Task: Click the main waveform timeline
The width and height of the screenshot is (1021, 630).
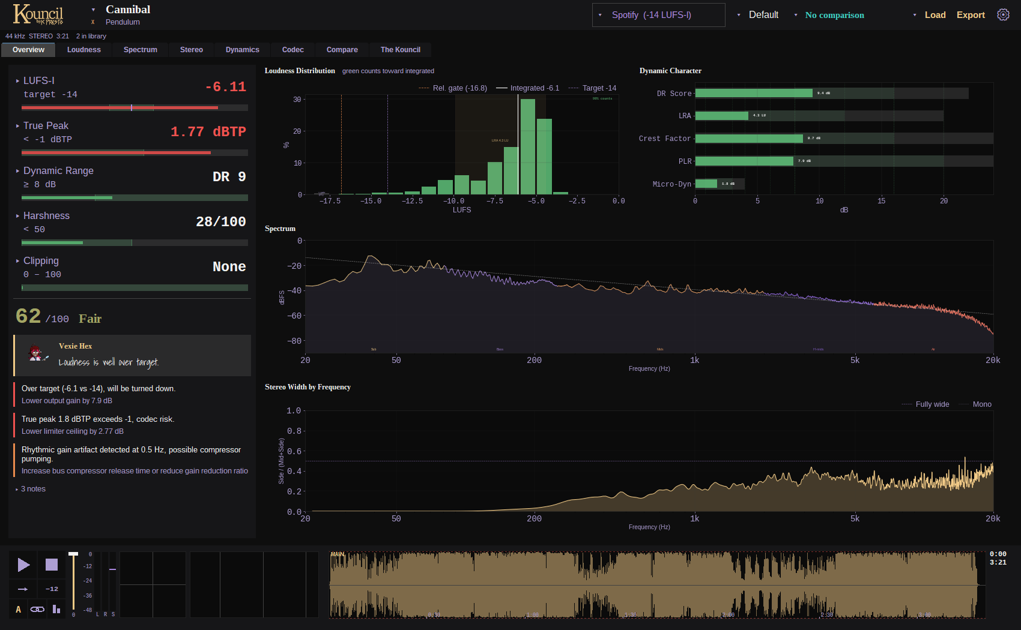Action: pos(657,585)
